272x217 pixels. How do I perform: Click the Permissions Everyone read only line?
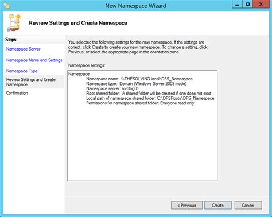(x=140, y=103)
